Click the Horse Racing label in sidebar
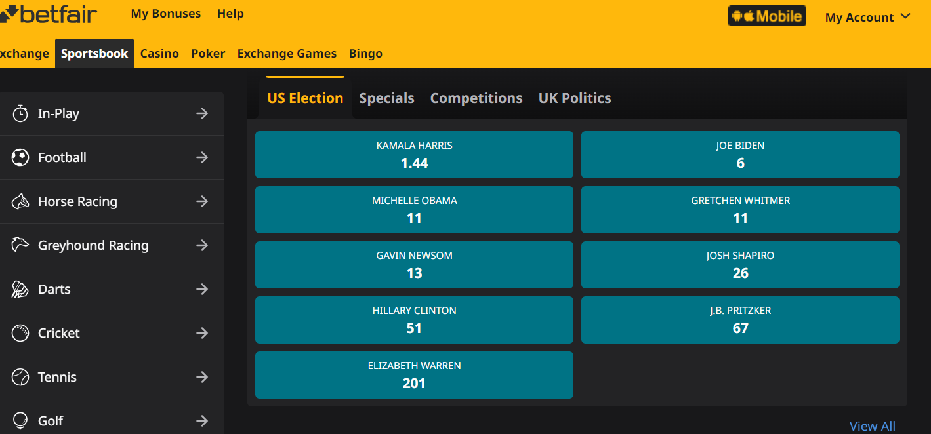The image size is (931, 434). [x=77, y=201]
